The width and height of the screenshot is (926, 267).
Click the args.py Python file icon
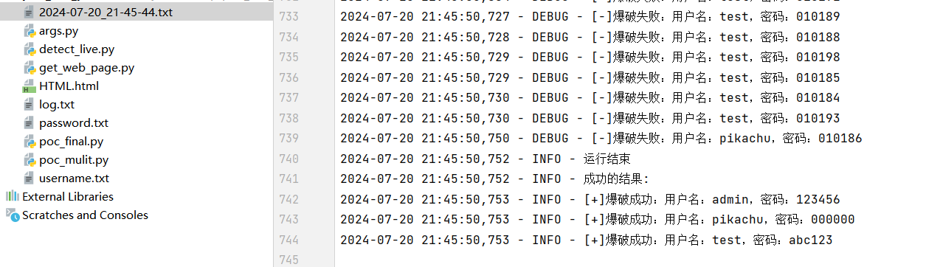pos(30,31)
